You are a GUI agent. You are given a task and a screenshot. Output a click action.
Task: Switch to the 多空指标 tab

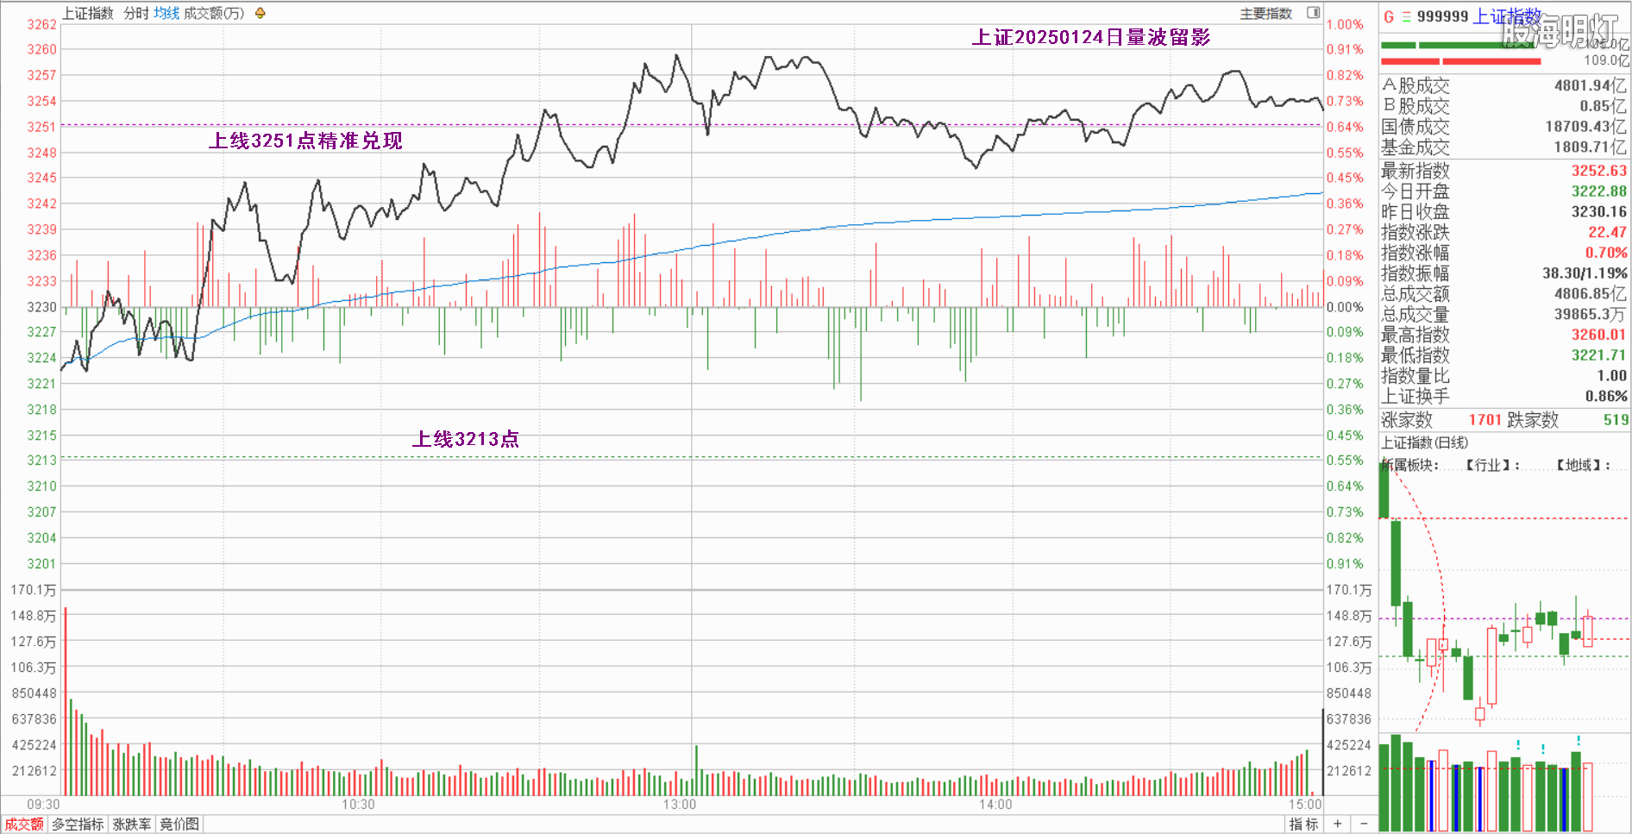point(78,825)
